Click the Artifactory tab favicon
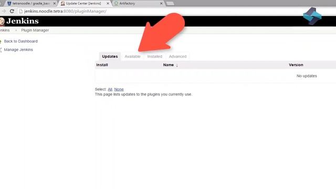This screenshot has height=189, width=336. pyautogui.click(x=116, y=4)
